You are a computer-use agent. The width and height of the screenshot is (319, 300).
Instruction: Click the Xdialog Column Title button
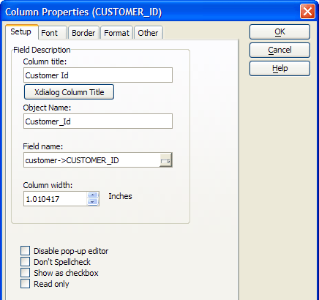69,92
